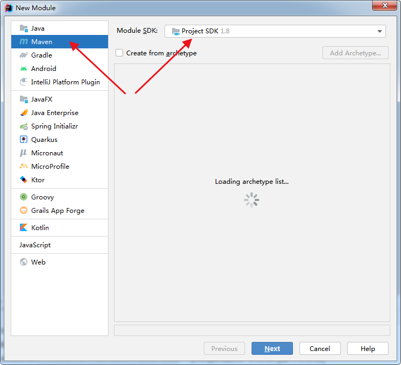Viewport: 401px width, 365px height.
Task: Click the IntelliJ Platform Plugin icon
Action: point(24,82)
